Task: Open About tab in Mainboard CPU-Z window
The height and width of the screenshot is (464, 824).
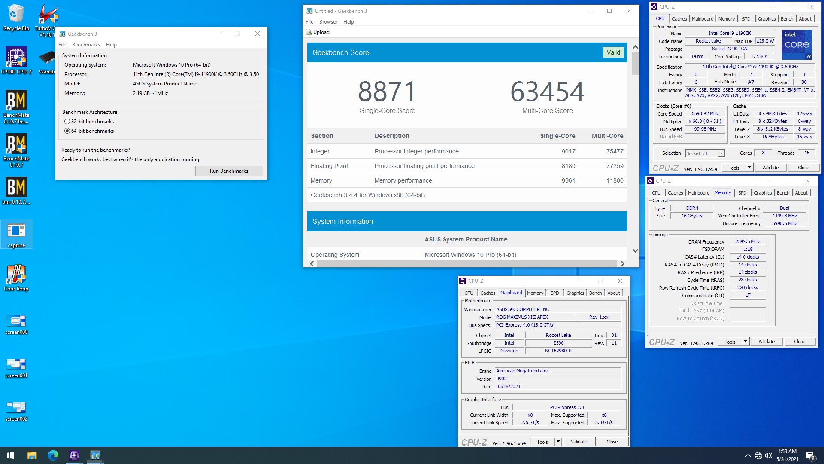Action: coord(614,293)
